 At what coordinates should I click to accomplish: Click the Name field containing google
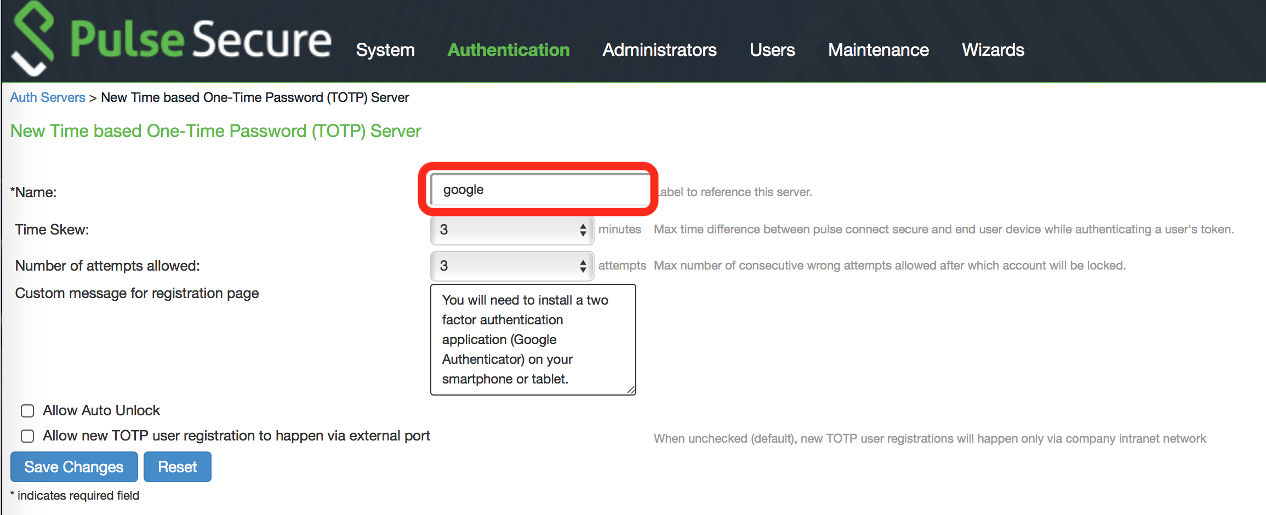click(539, 190)
